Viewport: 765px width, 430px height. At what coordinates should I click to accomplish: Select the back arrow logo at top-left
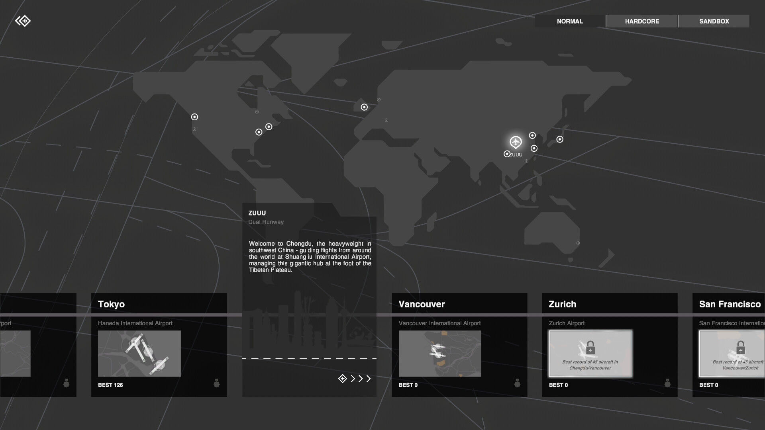pos(24,21)
